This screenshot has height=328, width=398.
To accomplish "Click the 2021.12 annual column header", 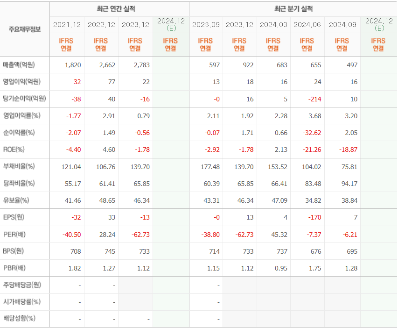I will point(67,24).
